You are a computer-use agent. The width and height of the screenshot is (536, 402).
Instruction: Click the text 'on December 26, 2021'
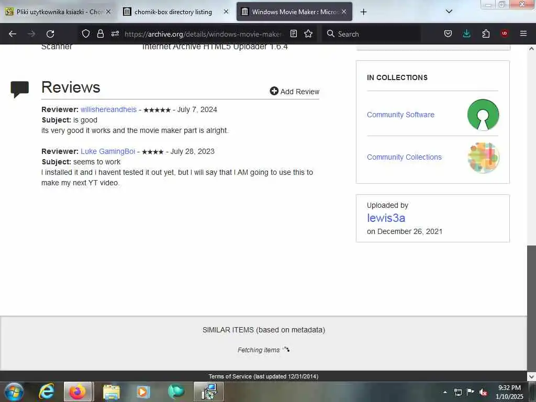(405, 231)
